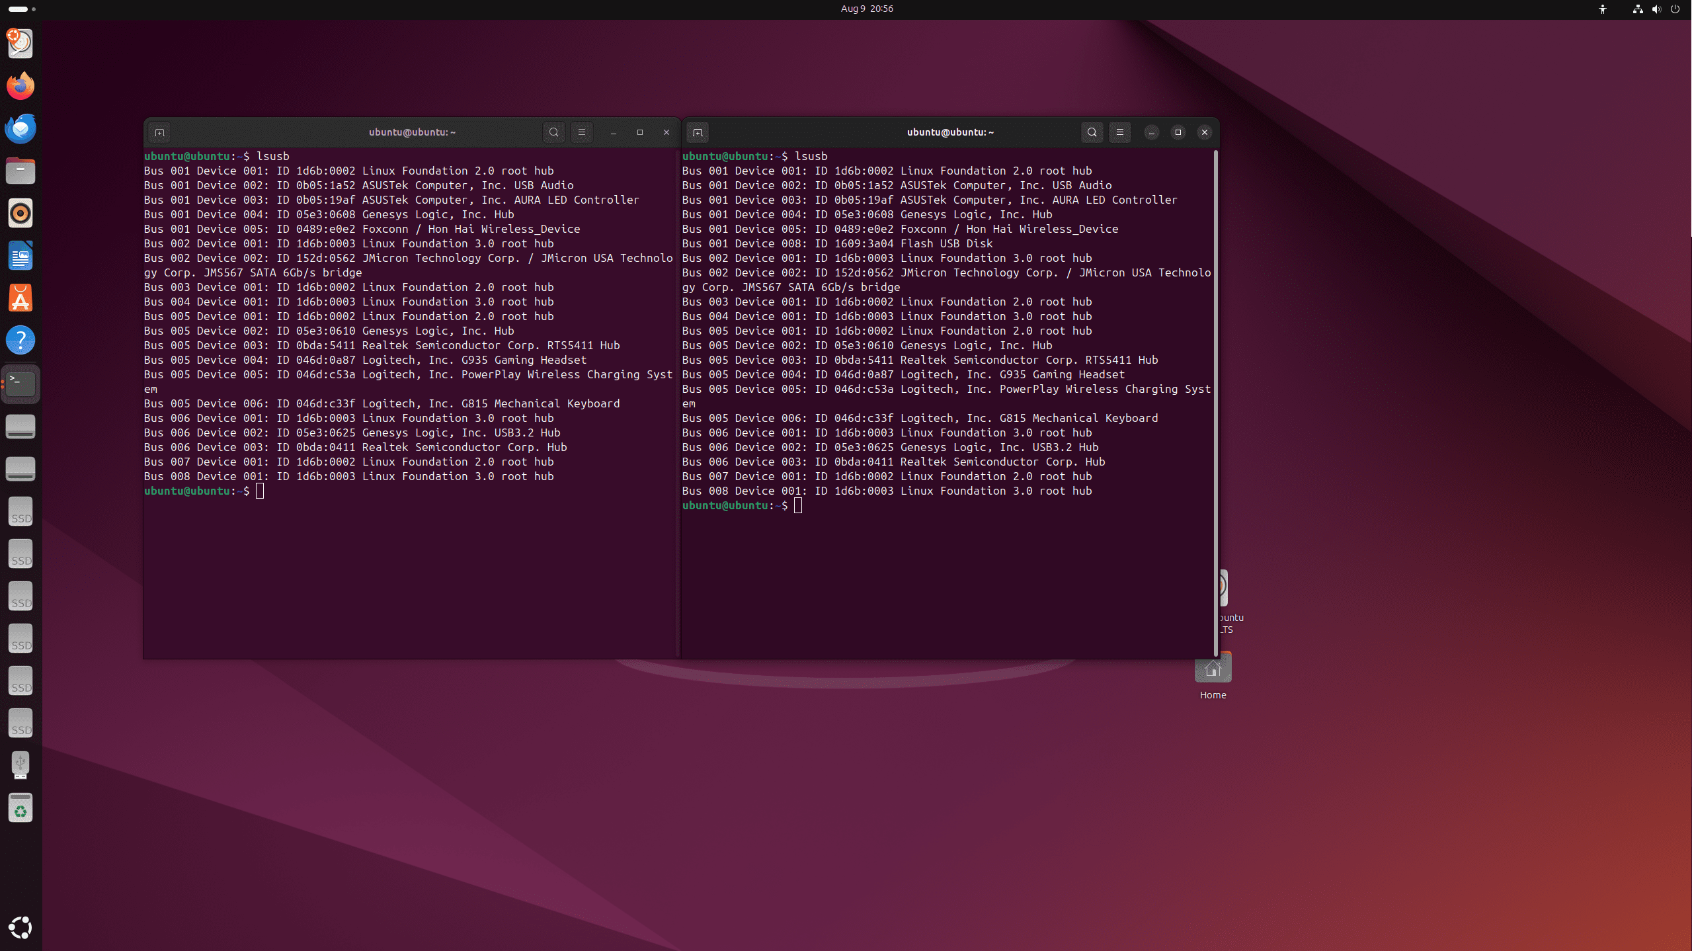The image size is (1692, 951).
Task: Open clock and calendar menu
Action: coord(866,9)
